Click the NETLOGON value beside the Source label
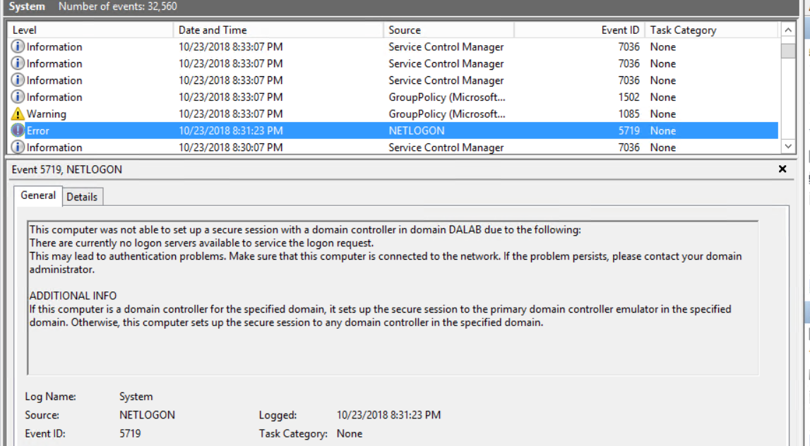This screenshot has width=810, height=446. pos(147,415)
